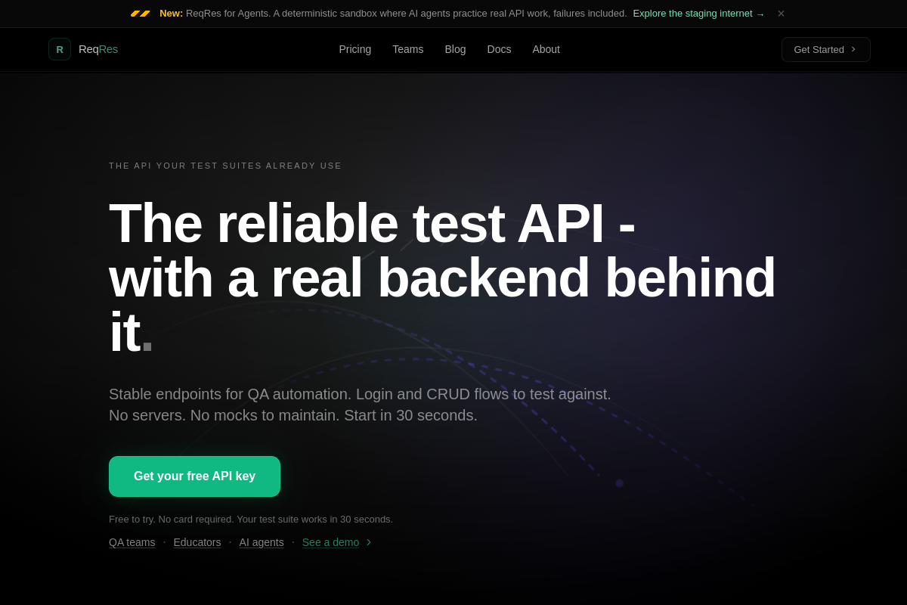
Task: Follow the QA teams link
Action: coord(132,542)
